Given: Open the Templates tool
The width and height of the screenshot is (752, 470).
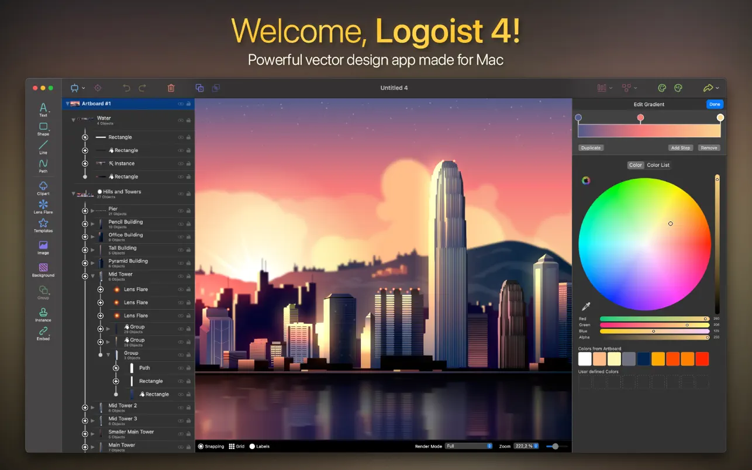Looking at the screenshot, I should coord(43,225).
